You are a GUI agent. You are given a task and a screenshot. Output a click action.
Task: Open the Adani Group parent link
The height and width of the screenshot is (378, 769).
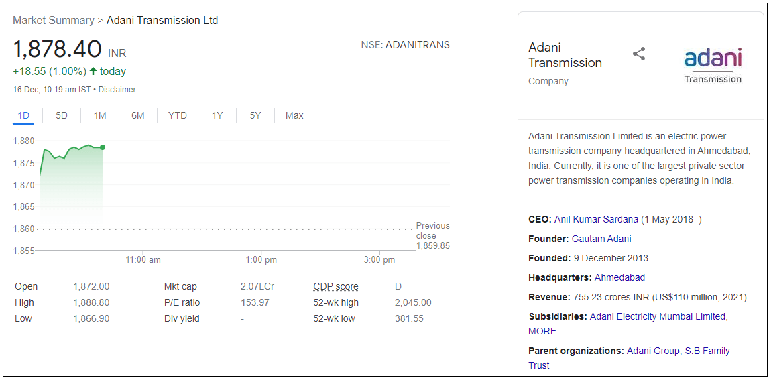653,351
